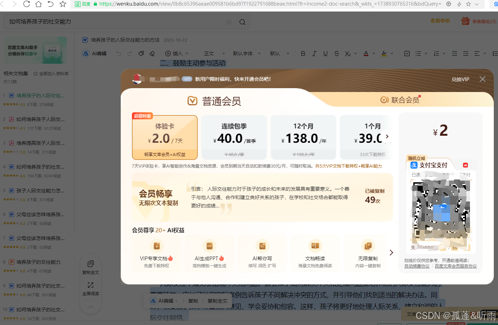Bookmark page with star icon left of address bar

(63, 4)
